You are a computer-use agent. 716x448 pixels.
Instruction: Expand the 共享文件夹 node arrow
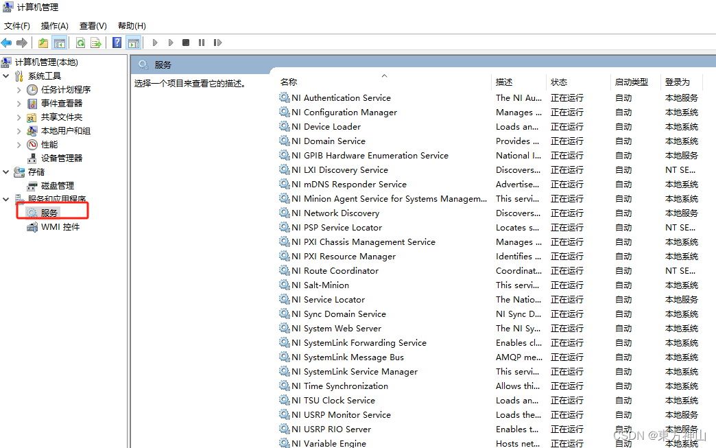pos(19,117)
